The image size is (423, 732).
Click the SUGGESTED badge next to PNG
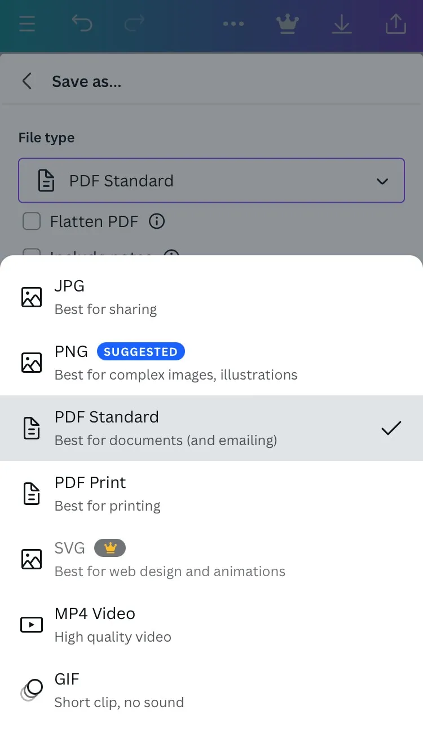[141, 351]
